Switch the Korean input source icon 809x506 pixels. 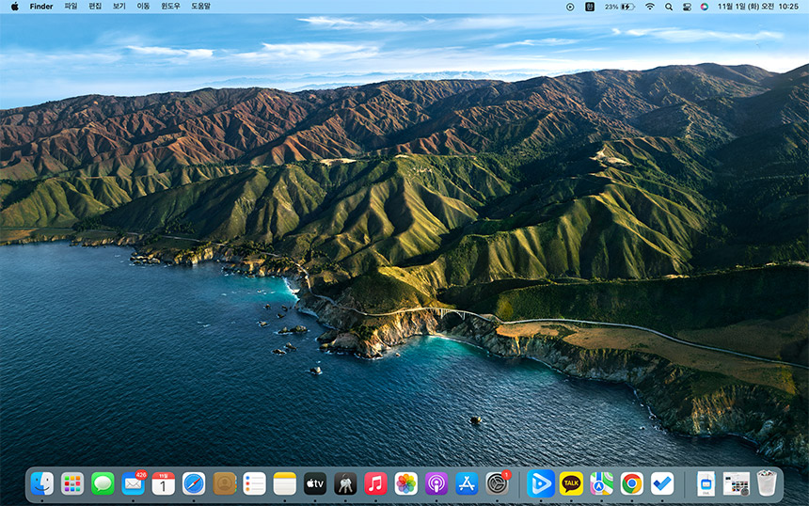(x=590, y=7)
